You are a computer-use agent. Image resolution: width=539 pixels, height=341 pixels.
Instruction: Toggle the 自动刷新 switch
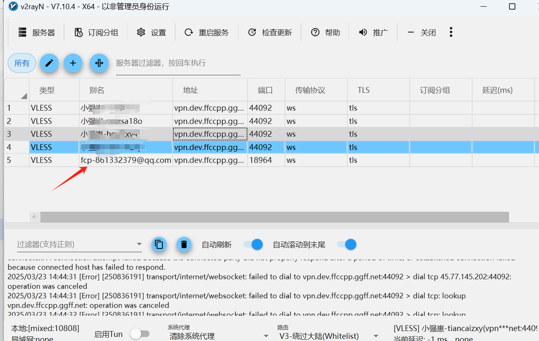point(253,244)
